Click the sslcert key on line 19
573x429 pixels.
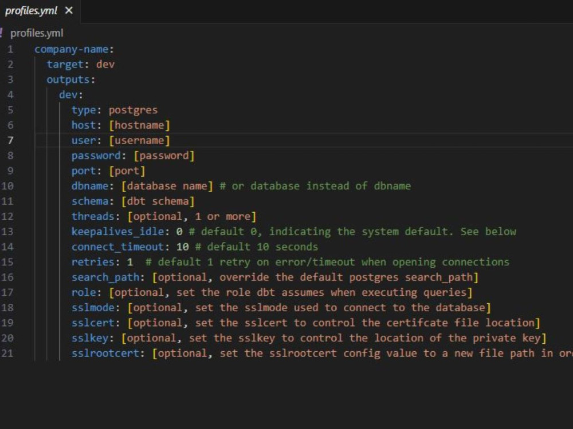point(93,323)
